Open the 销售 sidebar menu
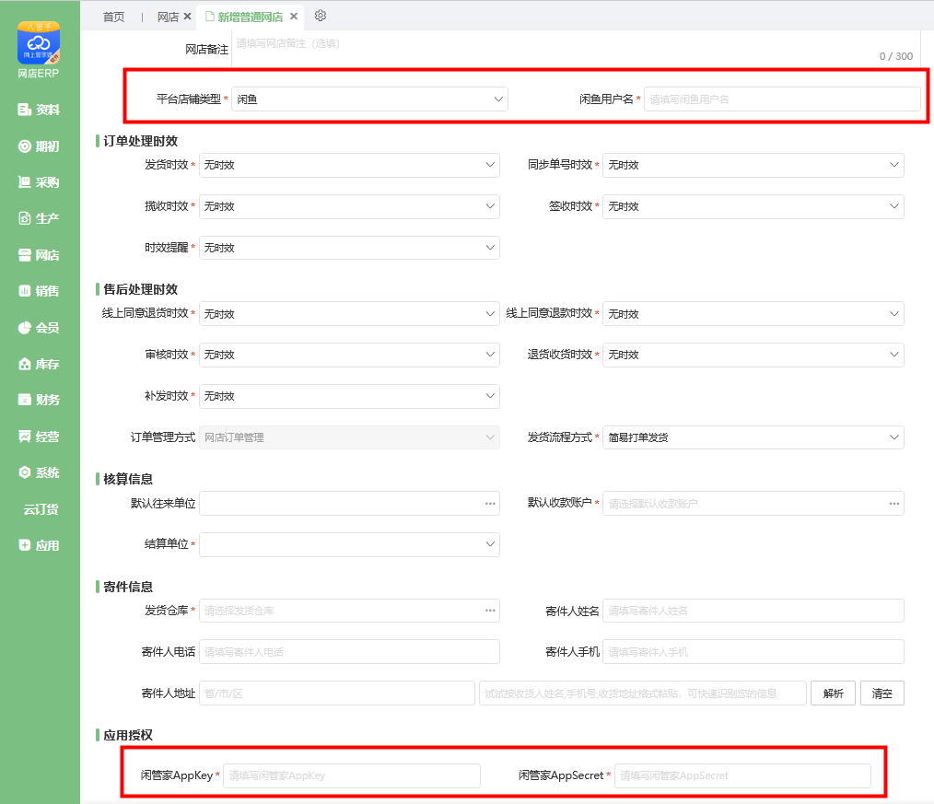 tap(40, 291)
